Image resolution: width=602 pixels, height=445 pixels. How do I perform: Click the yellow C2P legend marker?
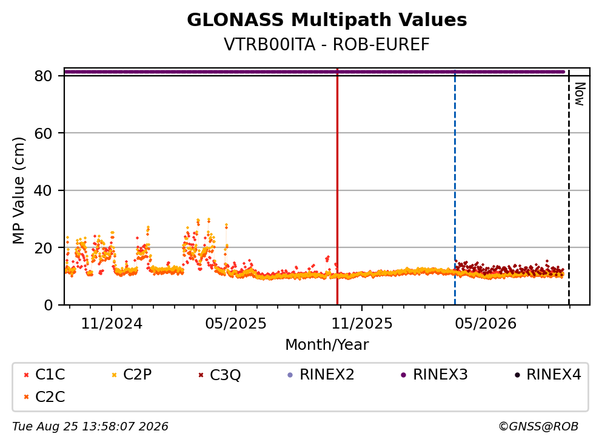click(114, 375)
